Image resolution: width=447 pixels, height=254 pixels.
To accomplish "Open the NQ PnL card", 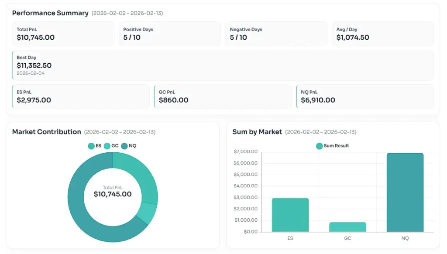I will [x=365, y=96].
